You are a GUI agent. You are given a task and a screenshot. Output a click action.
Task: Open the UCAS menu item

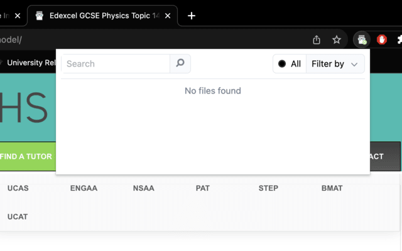point(18,188)
